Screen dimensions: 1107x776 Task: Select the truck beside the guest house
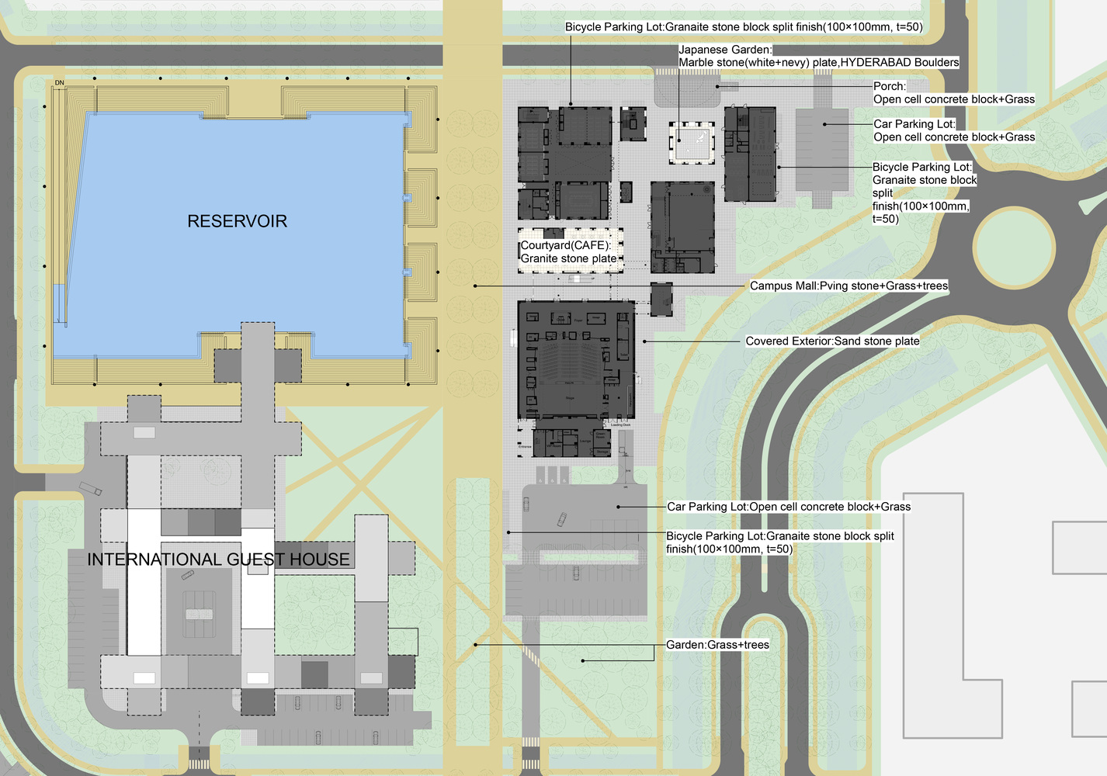click(x=90, y=489)
